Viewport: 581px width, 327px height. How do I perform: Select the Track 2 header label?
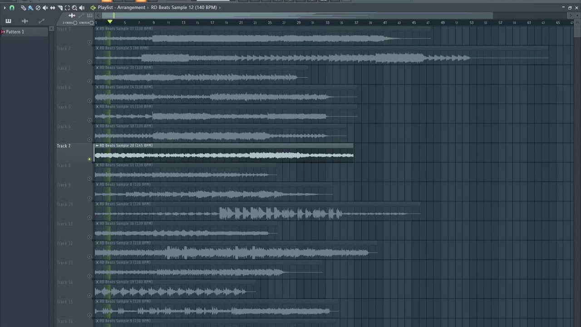[64, 49]
